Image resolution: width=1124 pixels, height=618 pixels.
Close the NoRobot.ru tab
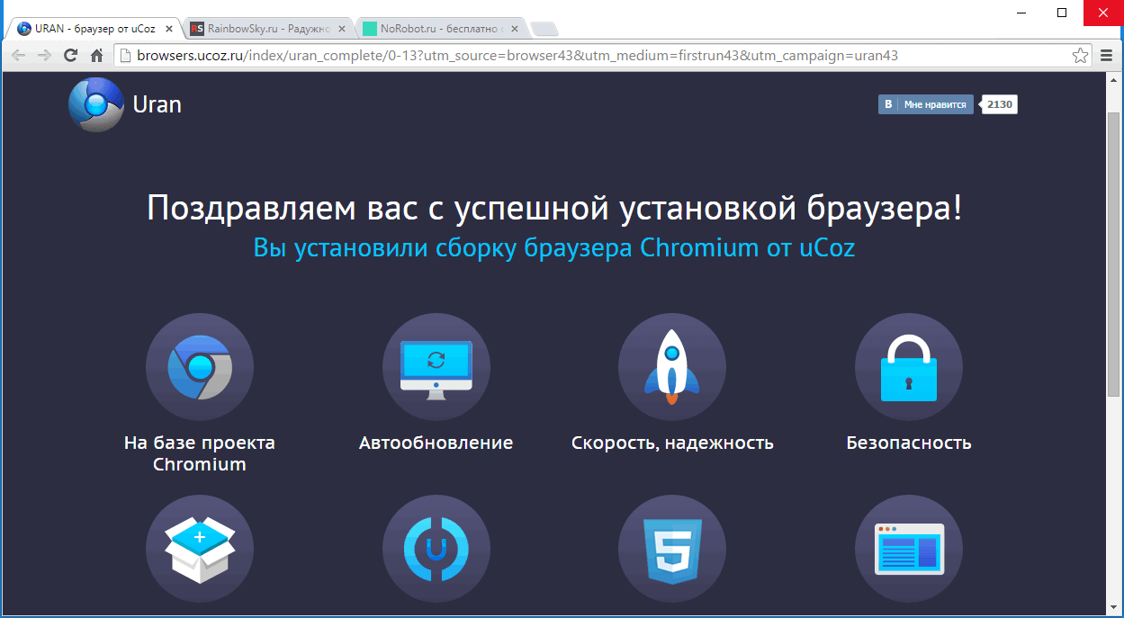[515, 29]
